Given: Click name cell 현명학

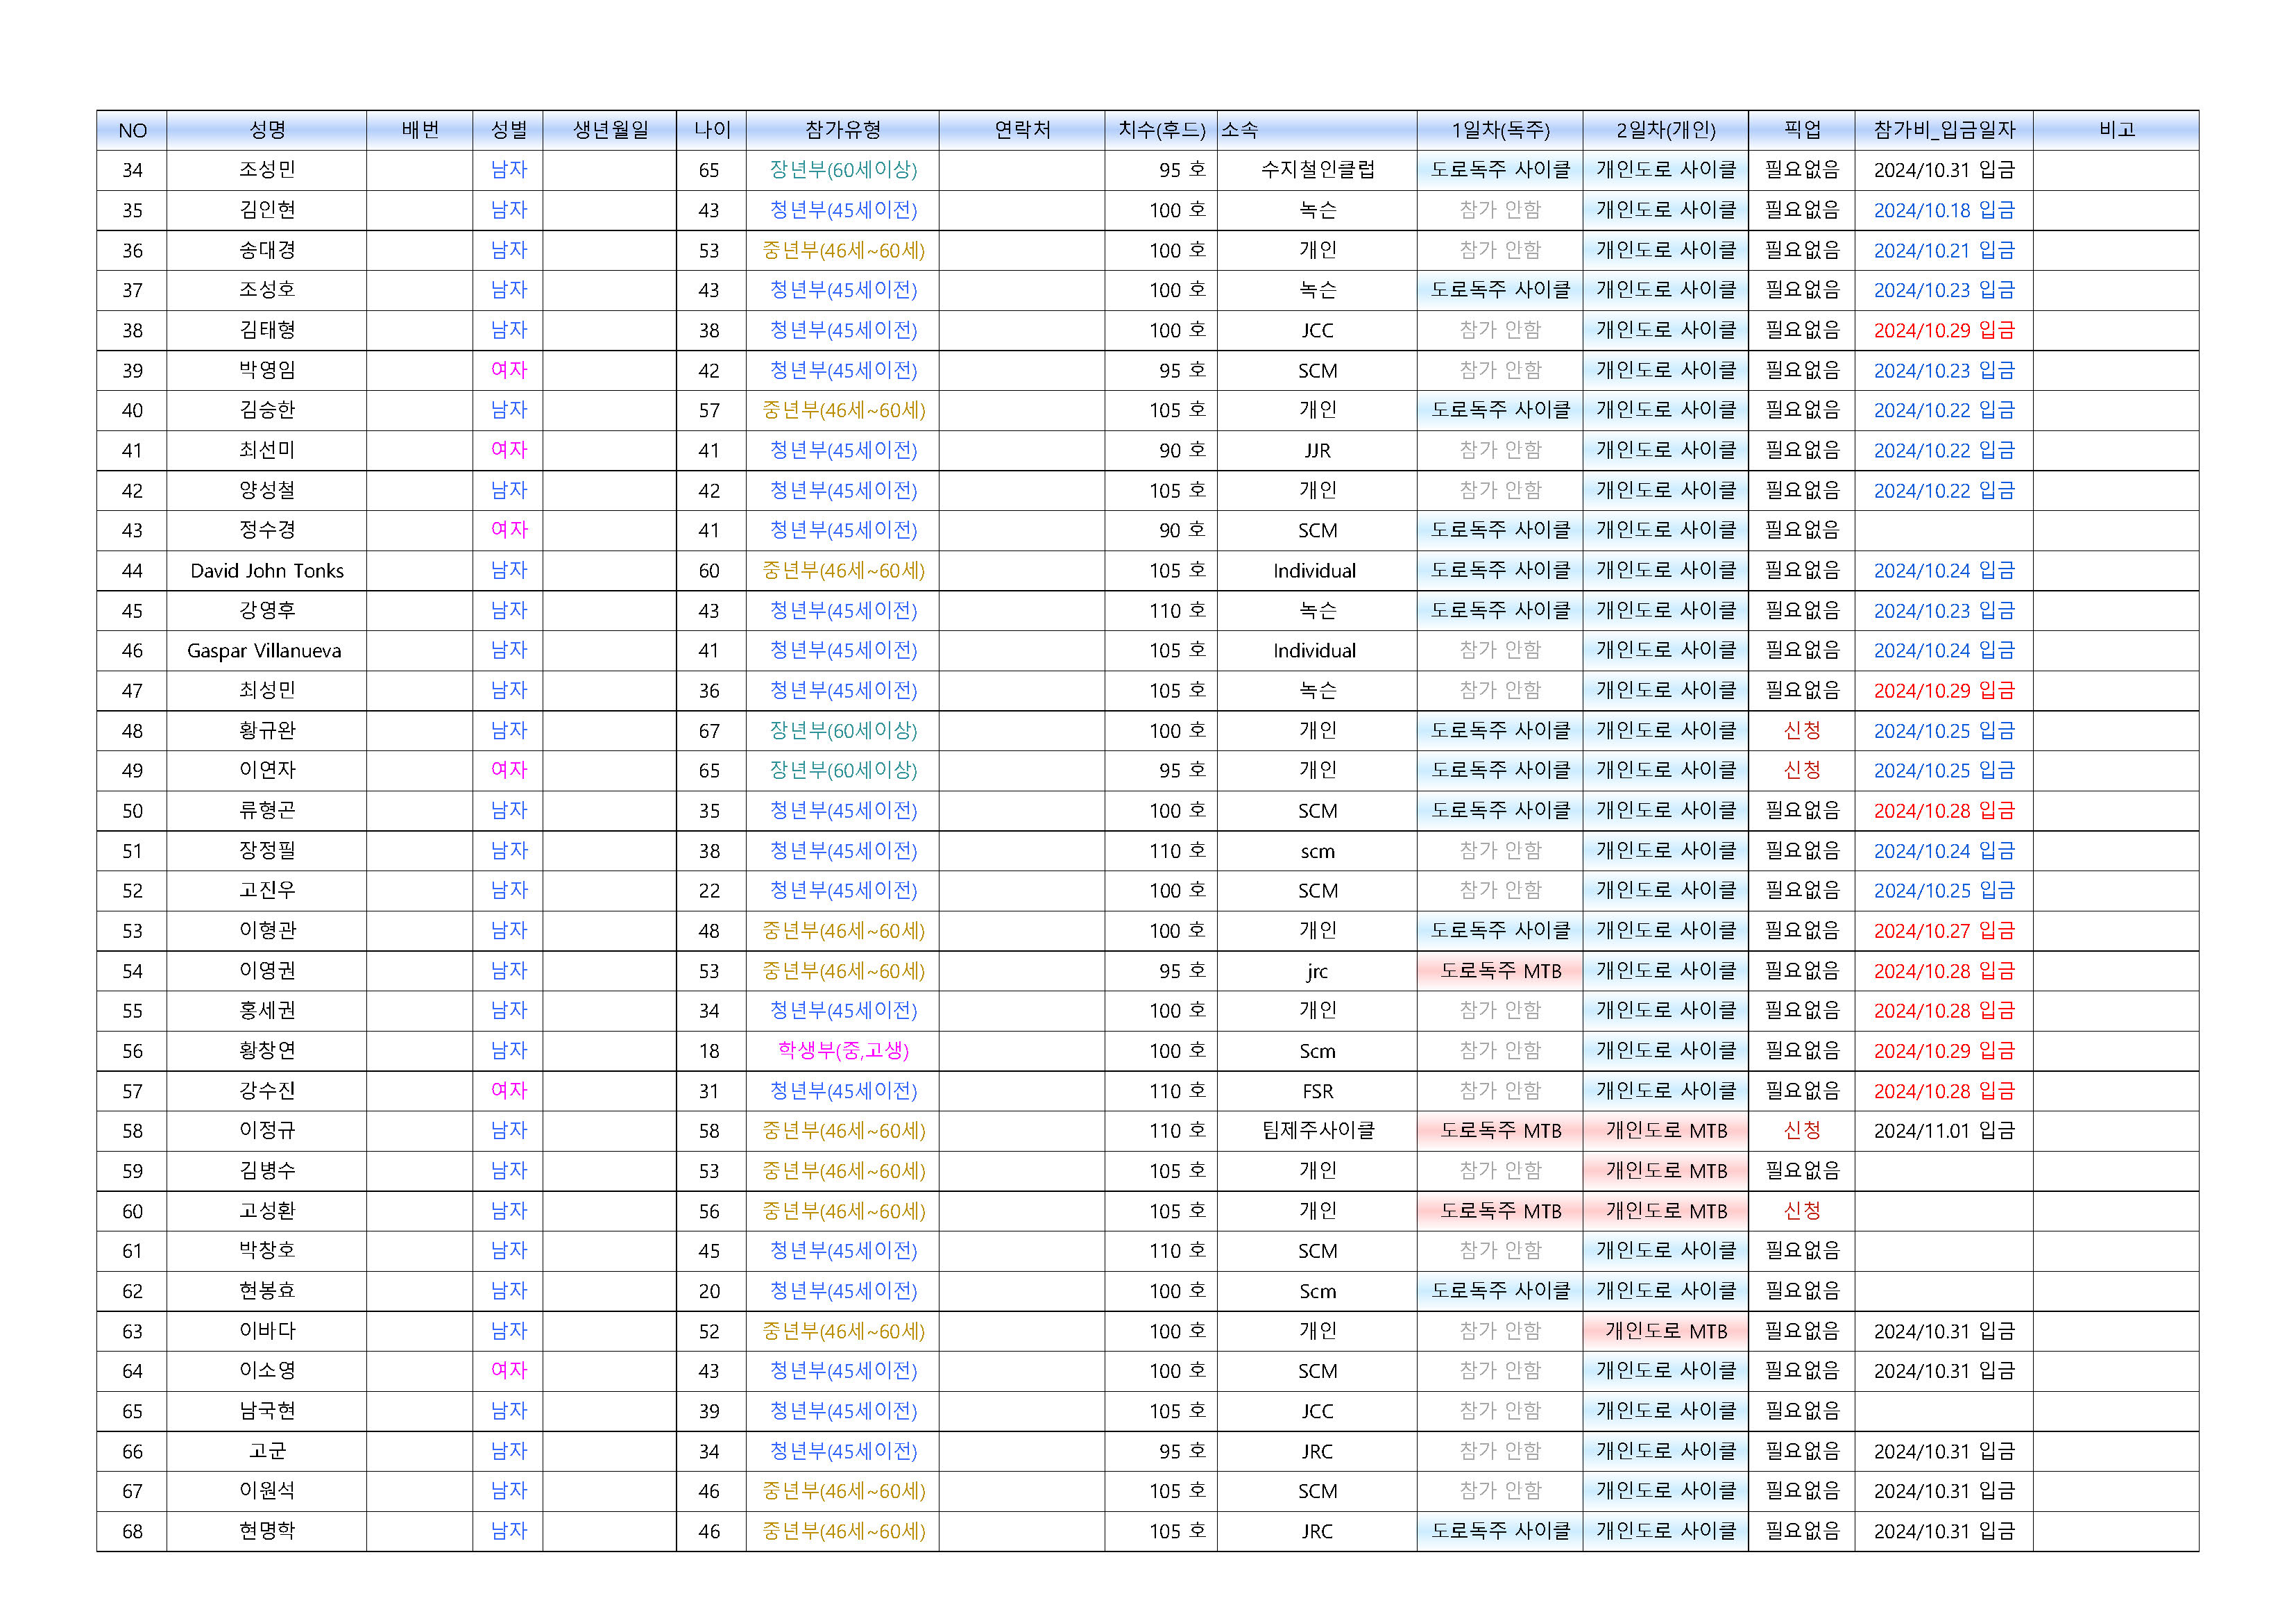Looking at the screenshot, I should pos(267,1531).
